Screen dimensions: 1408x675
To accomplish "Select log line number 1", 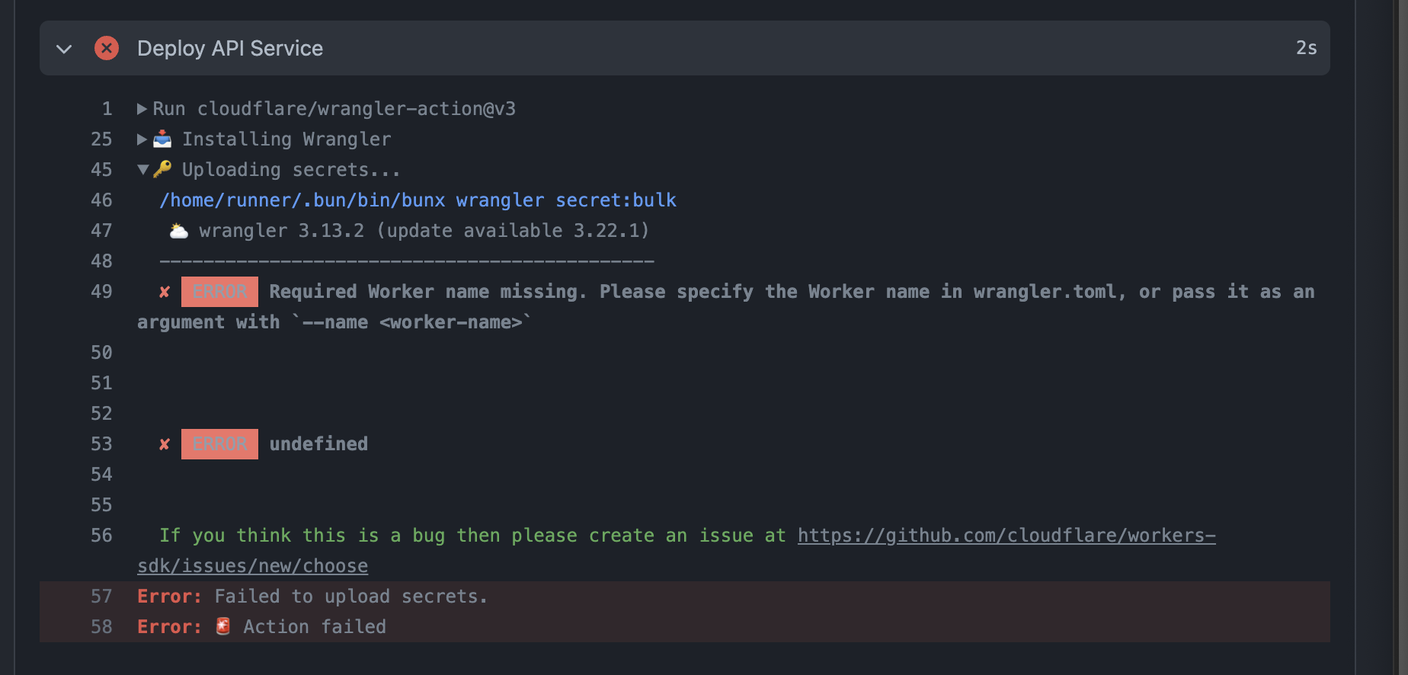I will point(107,109).
